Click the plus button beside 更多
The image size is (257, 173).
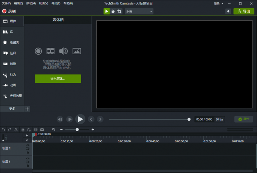pos(27,109)
